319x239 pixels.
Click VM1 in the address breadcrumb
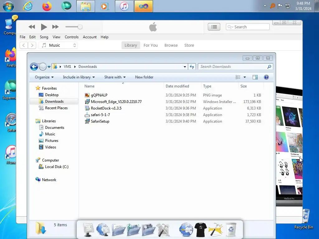67,67
